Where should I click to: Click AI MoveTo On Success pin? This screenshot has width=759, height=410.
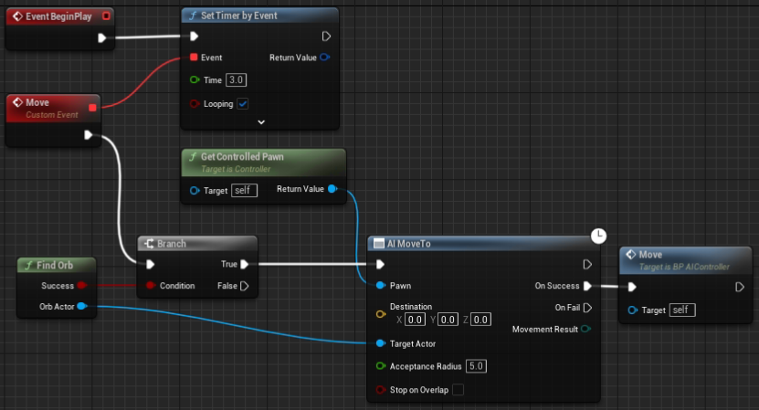[x=587, y=286]
